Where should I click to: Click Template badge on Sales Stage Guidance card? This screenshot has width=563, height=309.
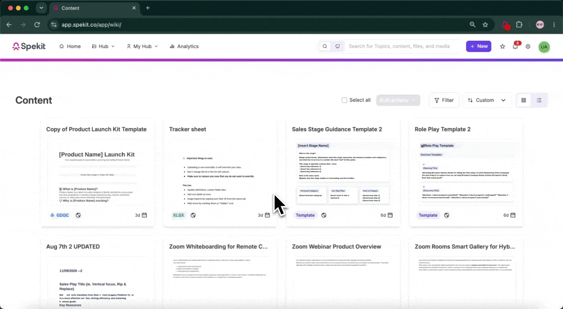(x=305, y=215)
